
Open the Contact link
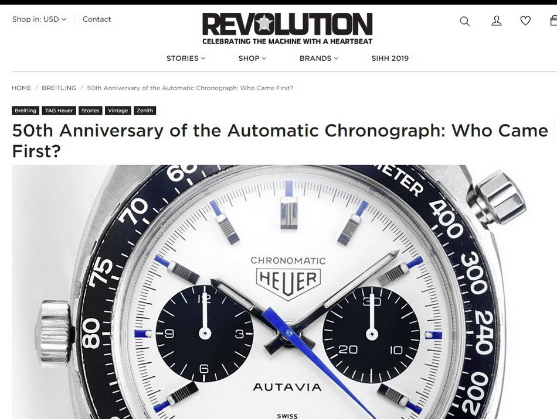pos(97,19)
